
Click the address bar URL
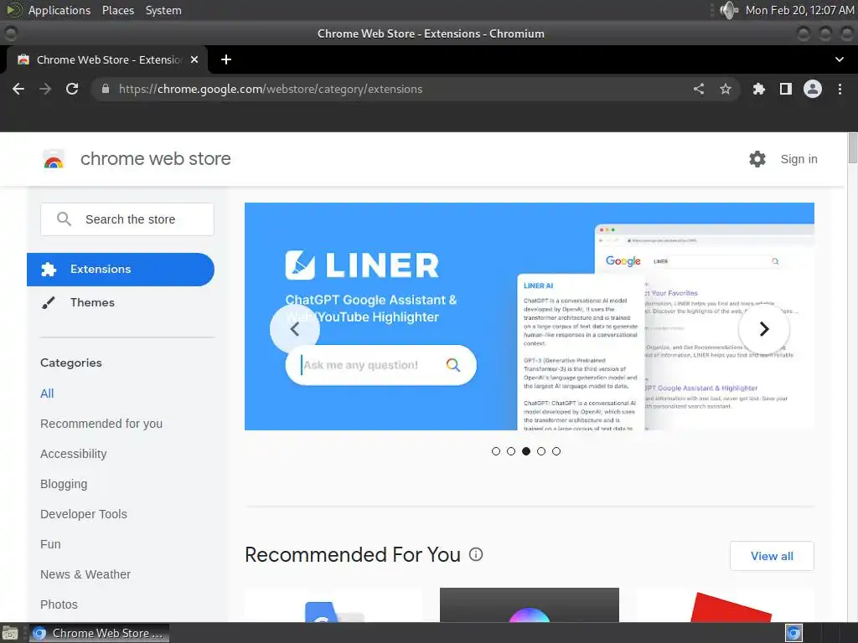[271, 89]
